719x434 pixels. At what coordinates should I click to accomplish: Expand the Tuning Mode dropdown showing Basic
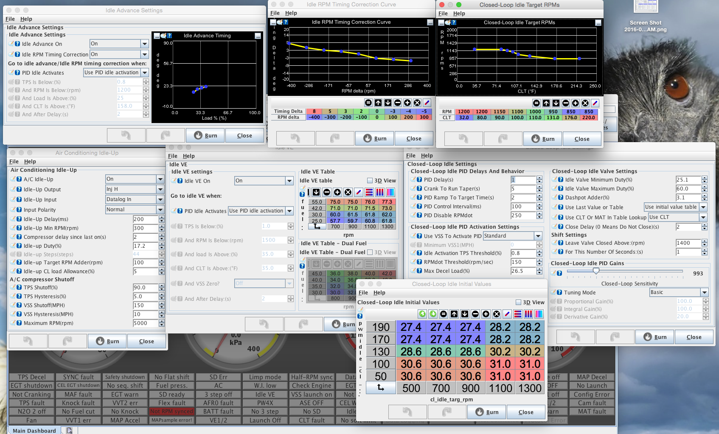point(704,292)
